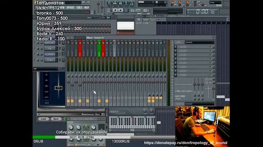The width and height of the screenshot is (263, 147).
Task: Click the Fruity Slicer keyboard scroll-right arrow
Action: click(154, 130)
